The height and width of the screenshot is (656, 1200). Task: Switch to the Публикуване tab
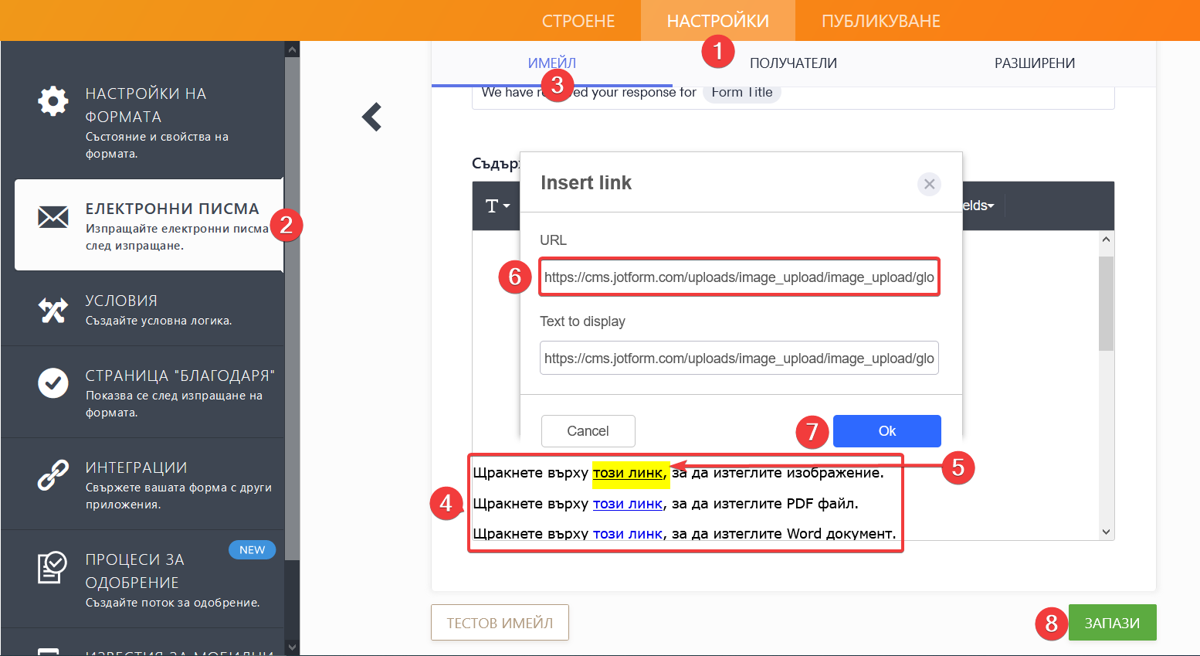click(x=880, y=21)
